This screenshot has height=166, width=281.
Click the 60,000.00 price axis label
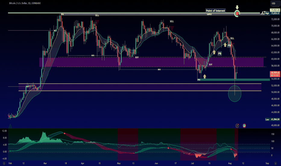(x=275, y=59)
